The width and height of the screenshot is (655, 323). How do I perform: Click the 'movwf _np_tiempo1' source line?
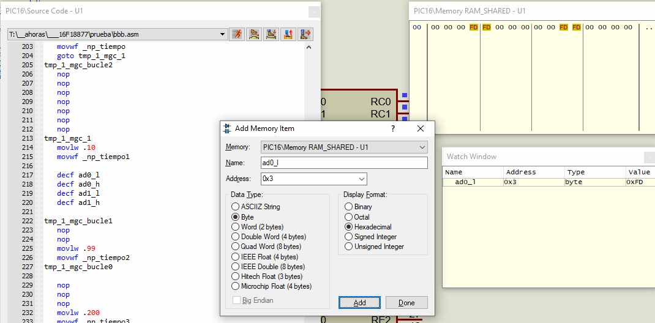click(93, 157)
